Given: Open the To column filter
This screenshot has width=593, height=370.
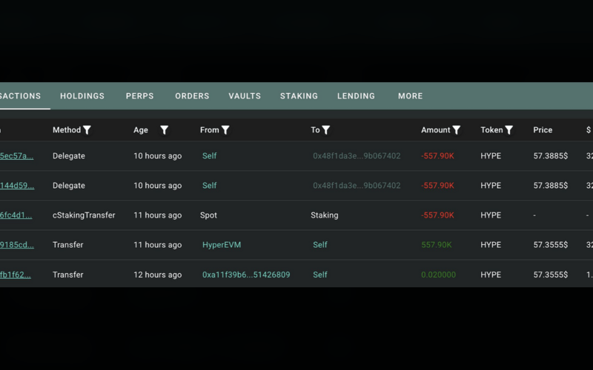Looking at the screenshot, I should [326, 130].
